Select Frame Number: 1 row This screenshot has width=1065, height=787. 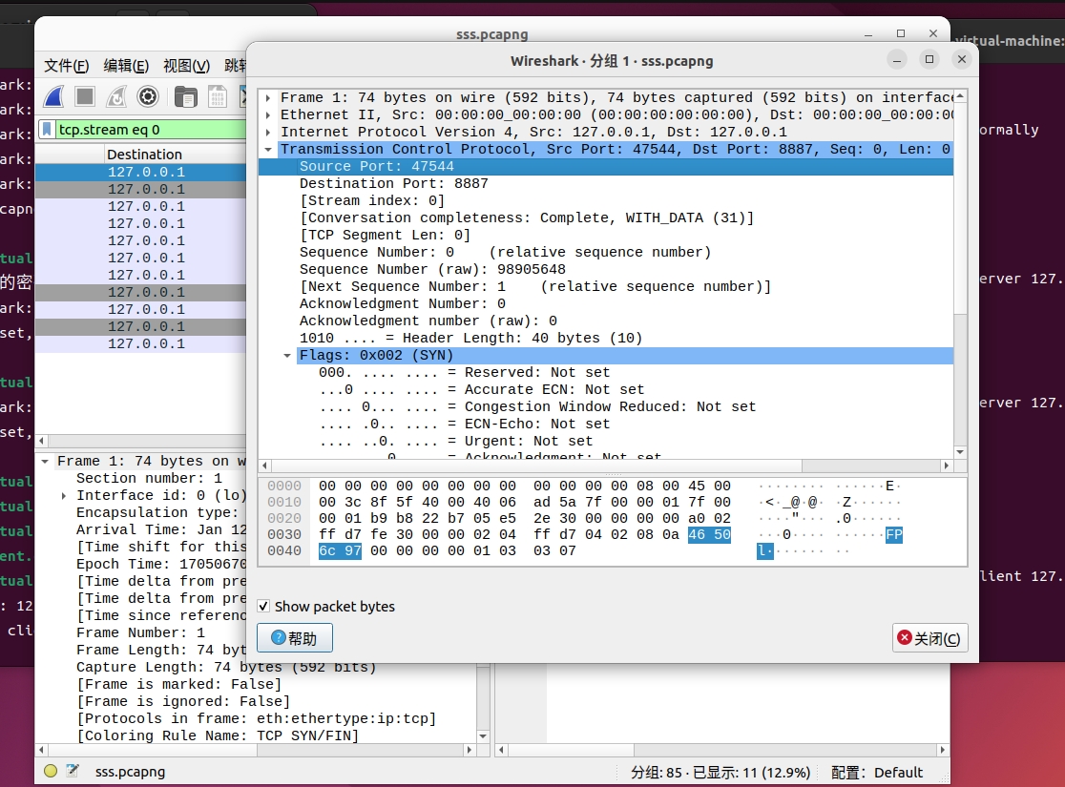pos(140,632)
